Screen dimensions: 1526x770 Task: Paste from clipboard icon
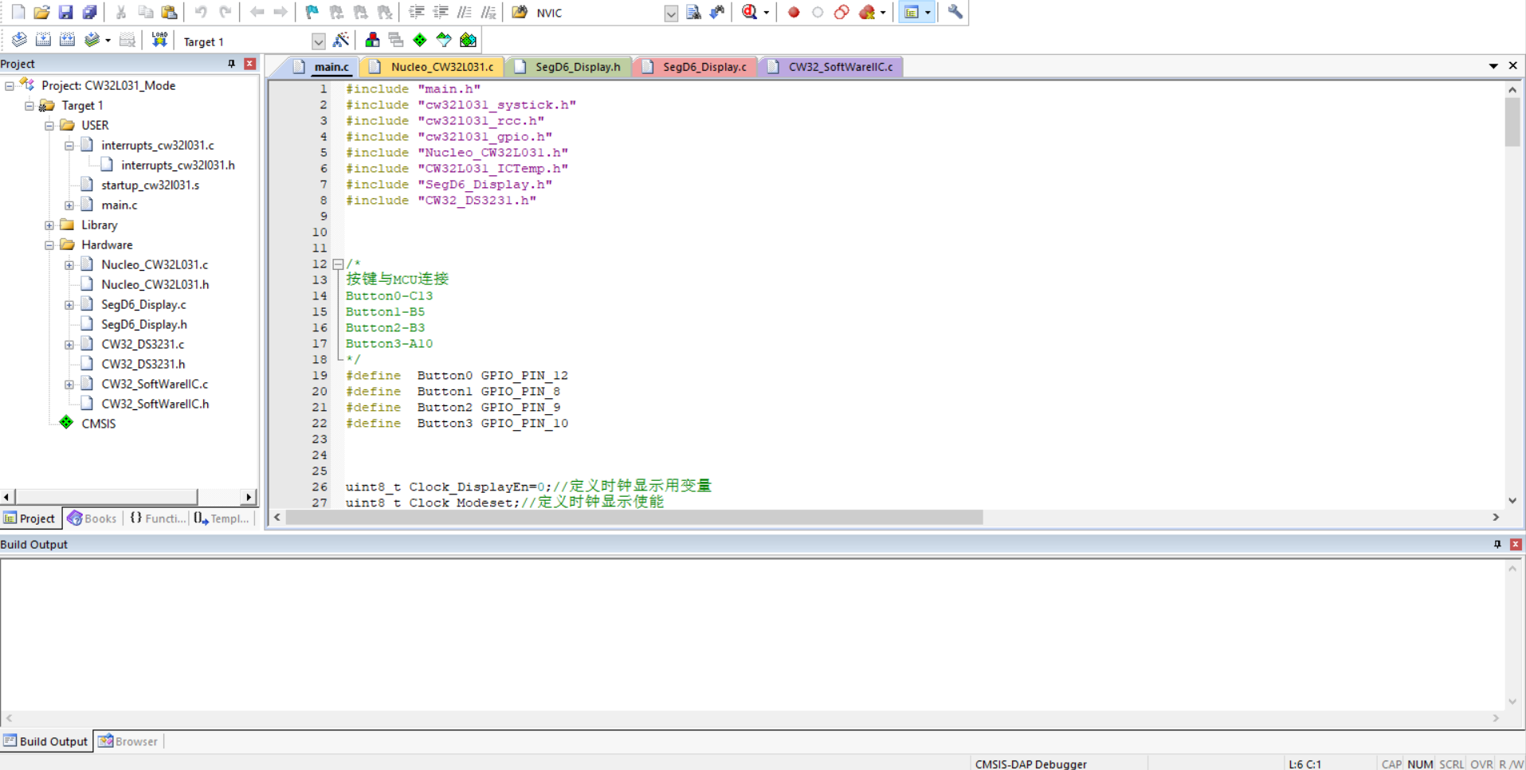click(169, 12)
